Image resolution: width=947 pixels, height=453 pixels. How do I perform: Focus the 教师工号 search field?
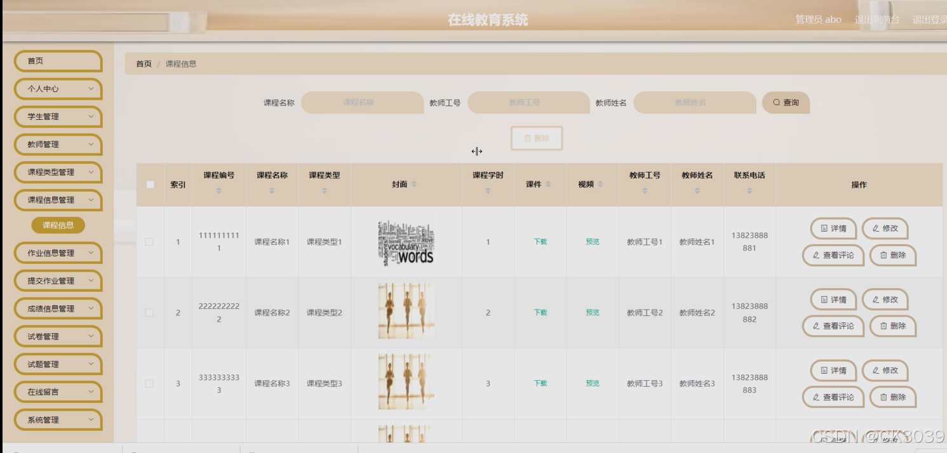click(528, 103)
